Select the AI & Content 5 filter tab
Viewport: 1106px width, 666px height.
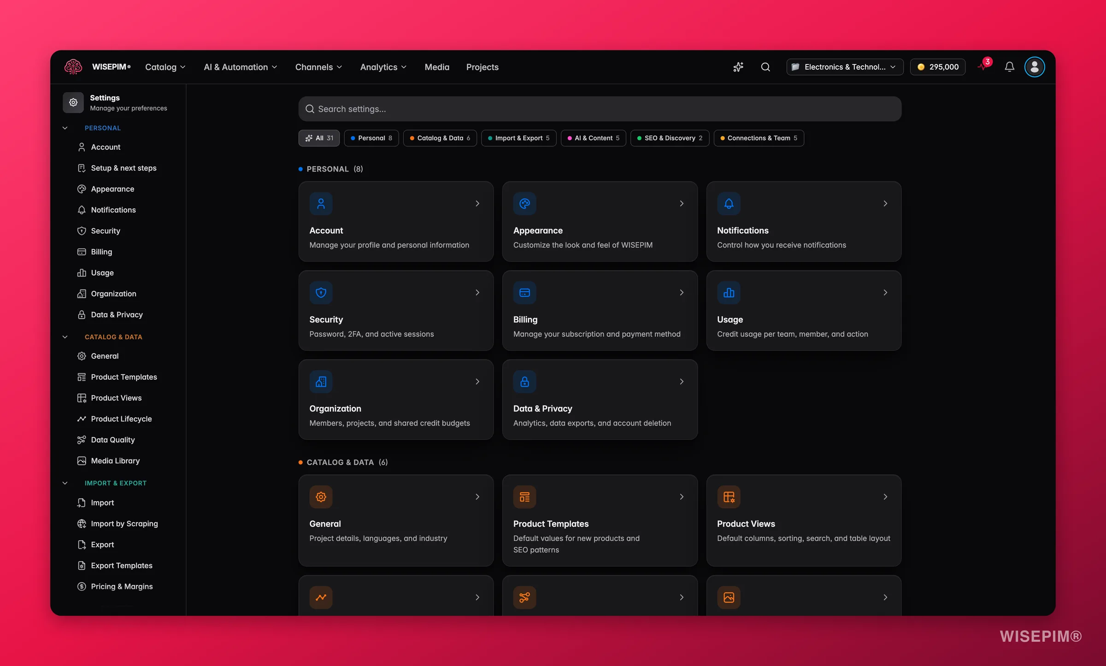coord(594,138)
